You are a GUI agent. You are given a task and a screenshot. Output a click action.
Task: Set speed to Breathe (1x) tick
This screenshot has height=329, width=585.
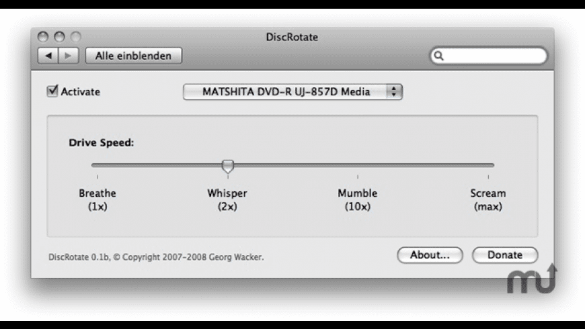coord(97,177)
